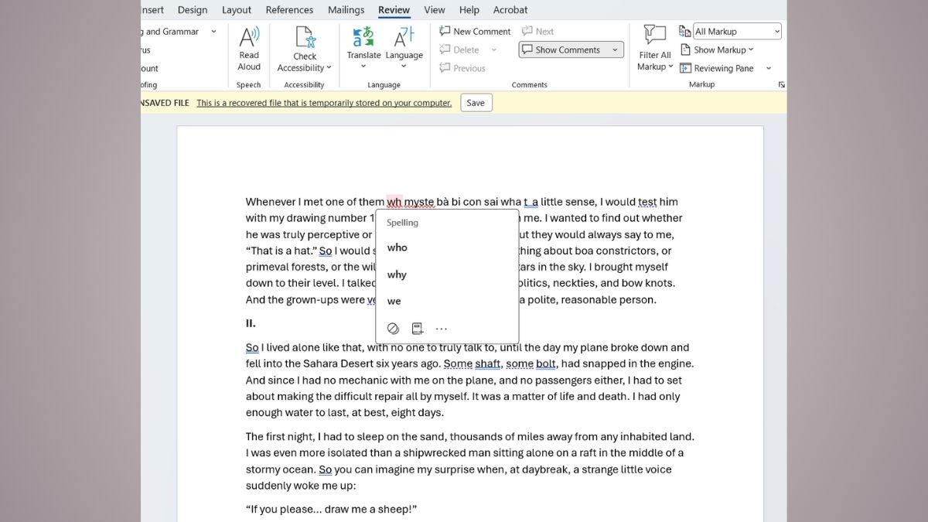Image resolution: width=928 pixels, height=522 pixels.
Task: Click the underlined word "bolt"
Action: [546, 363]
